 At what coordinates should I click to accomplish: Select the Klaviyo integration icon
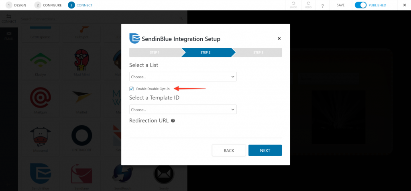pos(41,61)
